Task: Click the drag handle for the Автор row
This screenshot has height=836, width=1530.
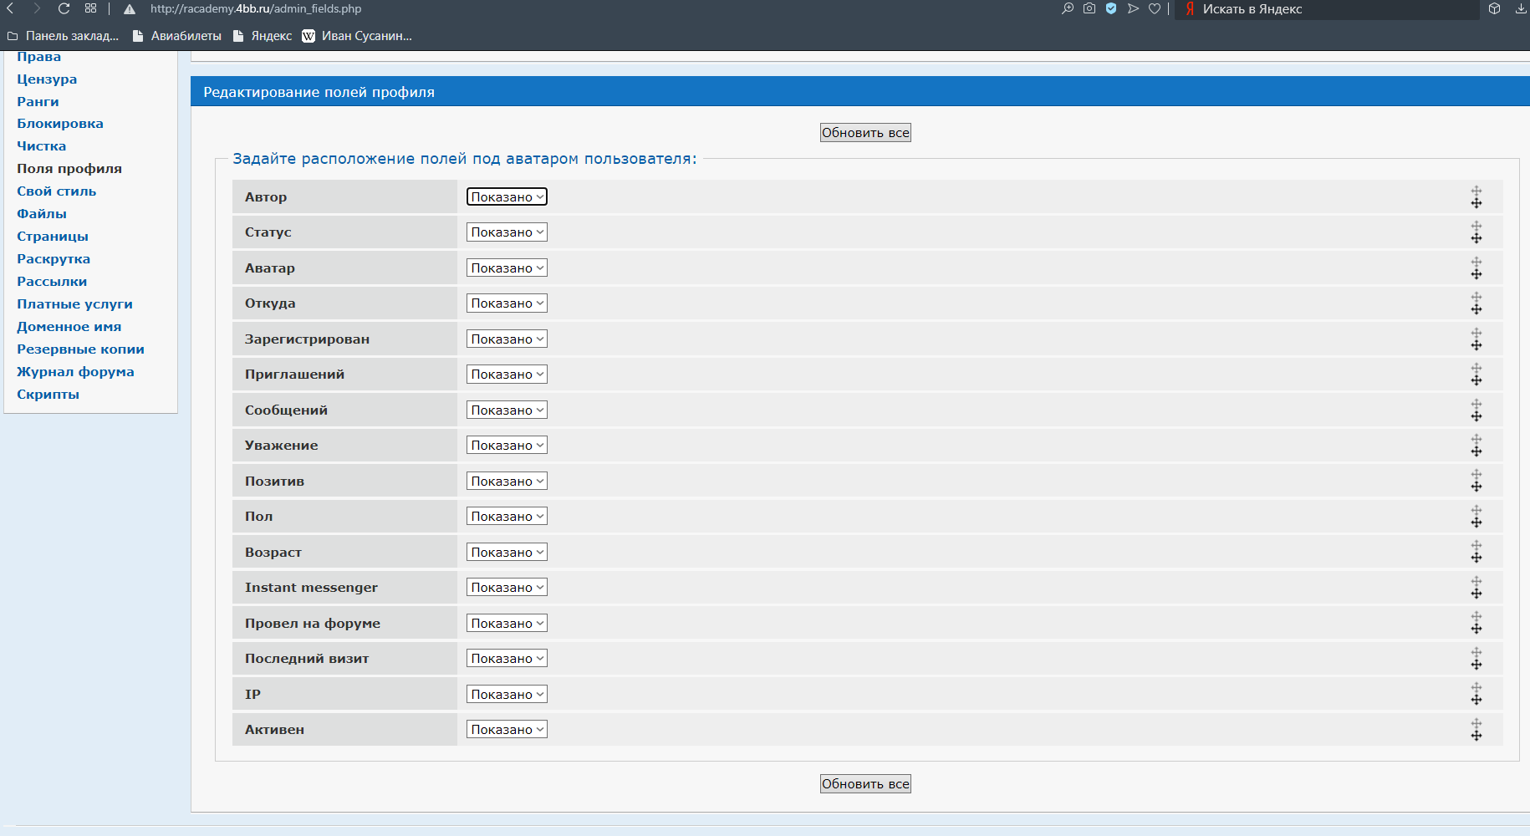Action: pyautogui.click(x=1476, y=197)
